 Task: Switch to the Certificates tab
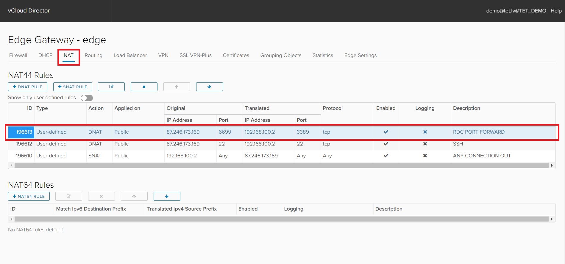(x=236, y=55)
